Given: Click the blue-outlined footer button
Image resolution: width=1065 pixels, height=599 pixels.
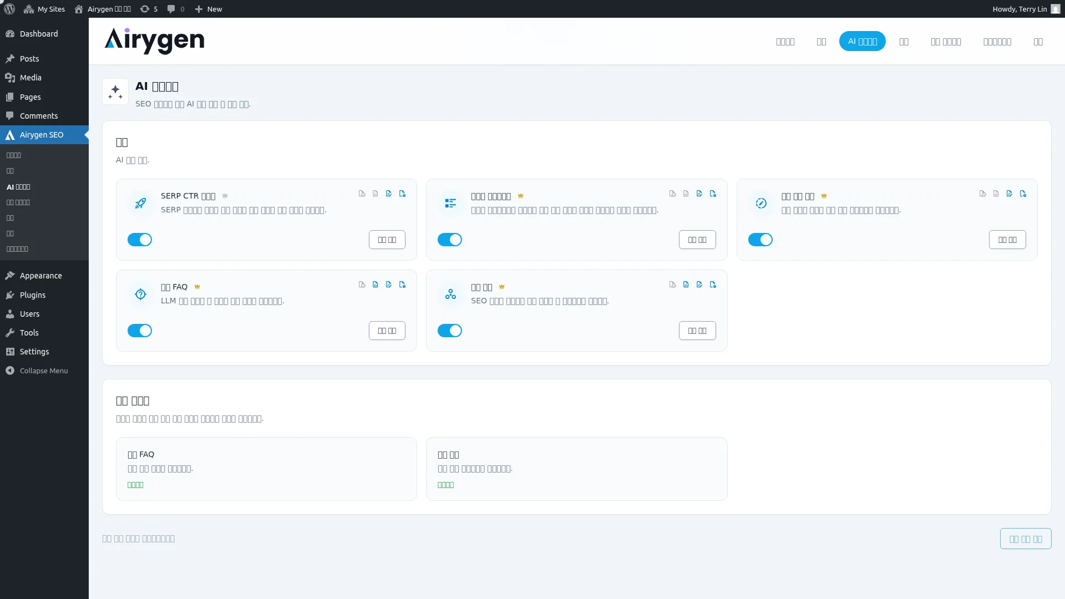Looking at the screenshot, I should click(x=1026, y=539).
